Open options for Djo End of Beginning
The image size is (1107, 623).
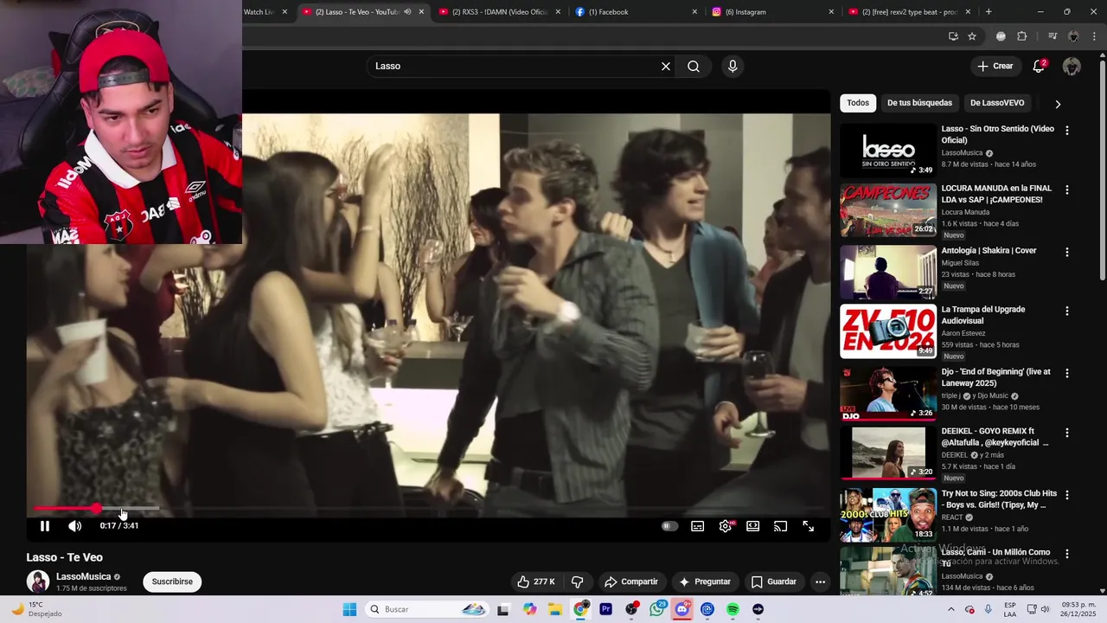pos(1066,373)
